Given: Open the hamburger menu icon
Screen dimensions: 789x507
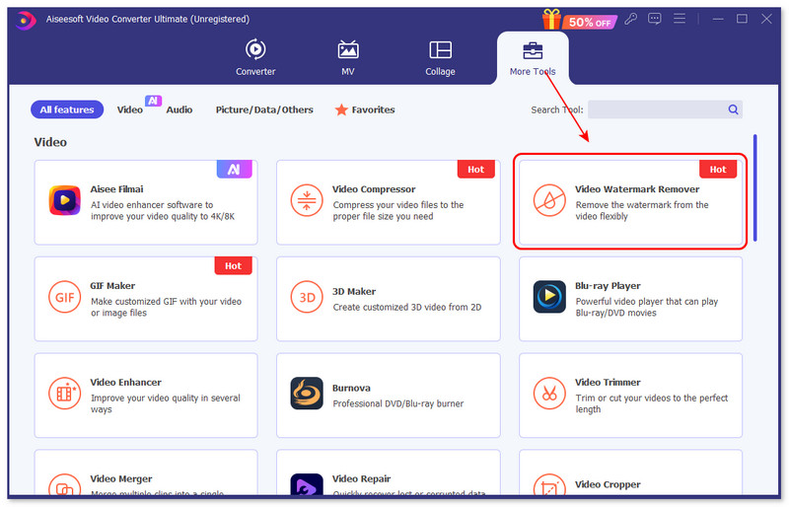Looking at the screenshot, I should click(x=680, y=19).
